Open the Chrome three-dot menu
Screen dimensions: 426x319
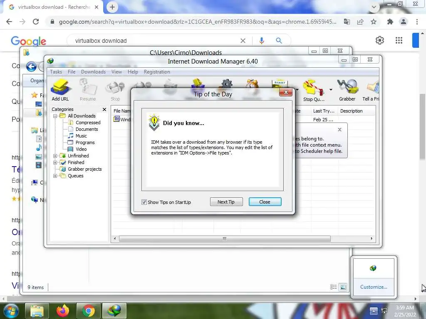417,22
